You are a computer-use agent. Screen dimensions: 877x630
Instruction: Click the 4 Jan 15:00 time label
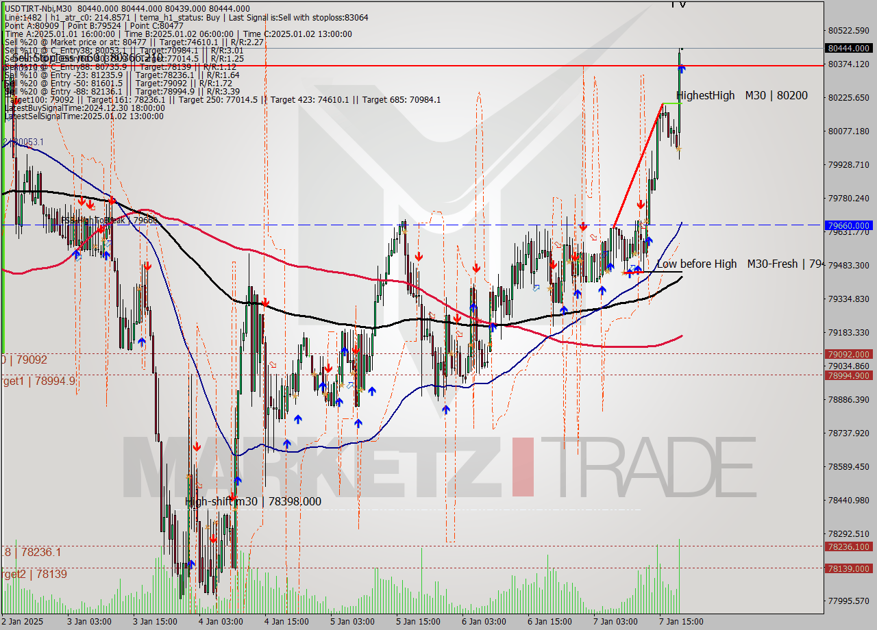[x=286, y=622]
